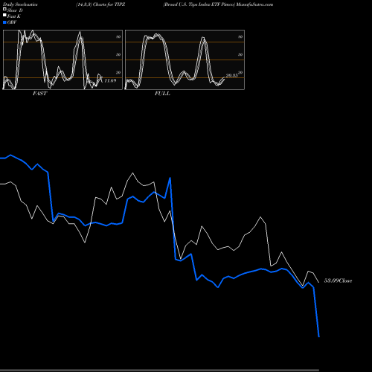The height and width of the screenshot is (372, 372).
Task: Click the 50 level label in the FULL chart
Action: pos(240,54)
